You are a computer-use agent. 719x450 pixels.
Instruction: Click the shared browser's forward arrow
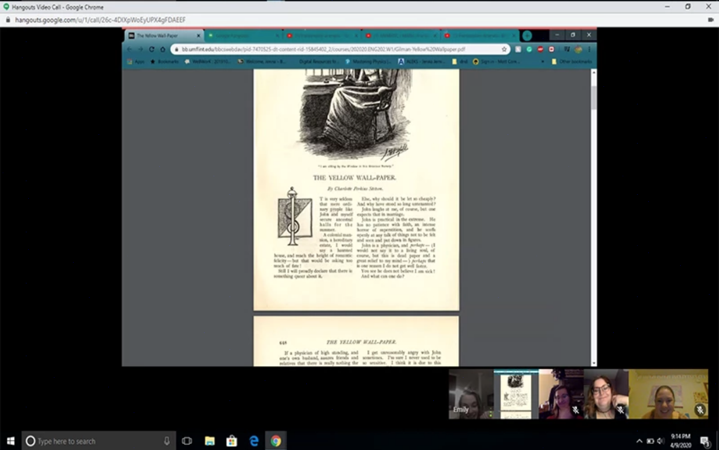(x=140, y=49)
